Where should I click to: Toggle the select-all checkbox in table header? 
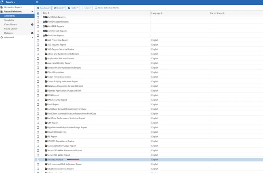(x=38, y=13)
